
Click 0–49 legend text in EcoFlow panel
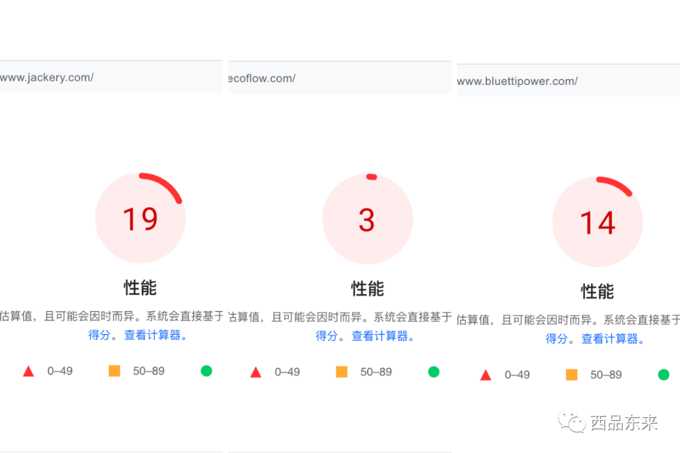point(287,372)
